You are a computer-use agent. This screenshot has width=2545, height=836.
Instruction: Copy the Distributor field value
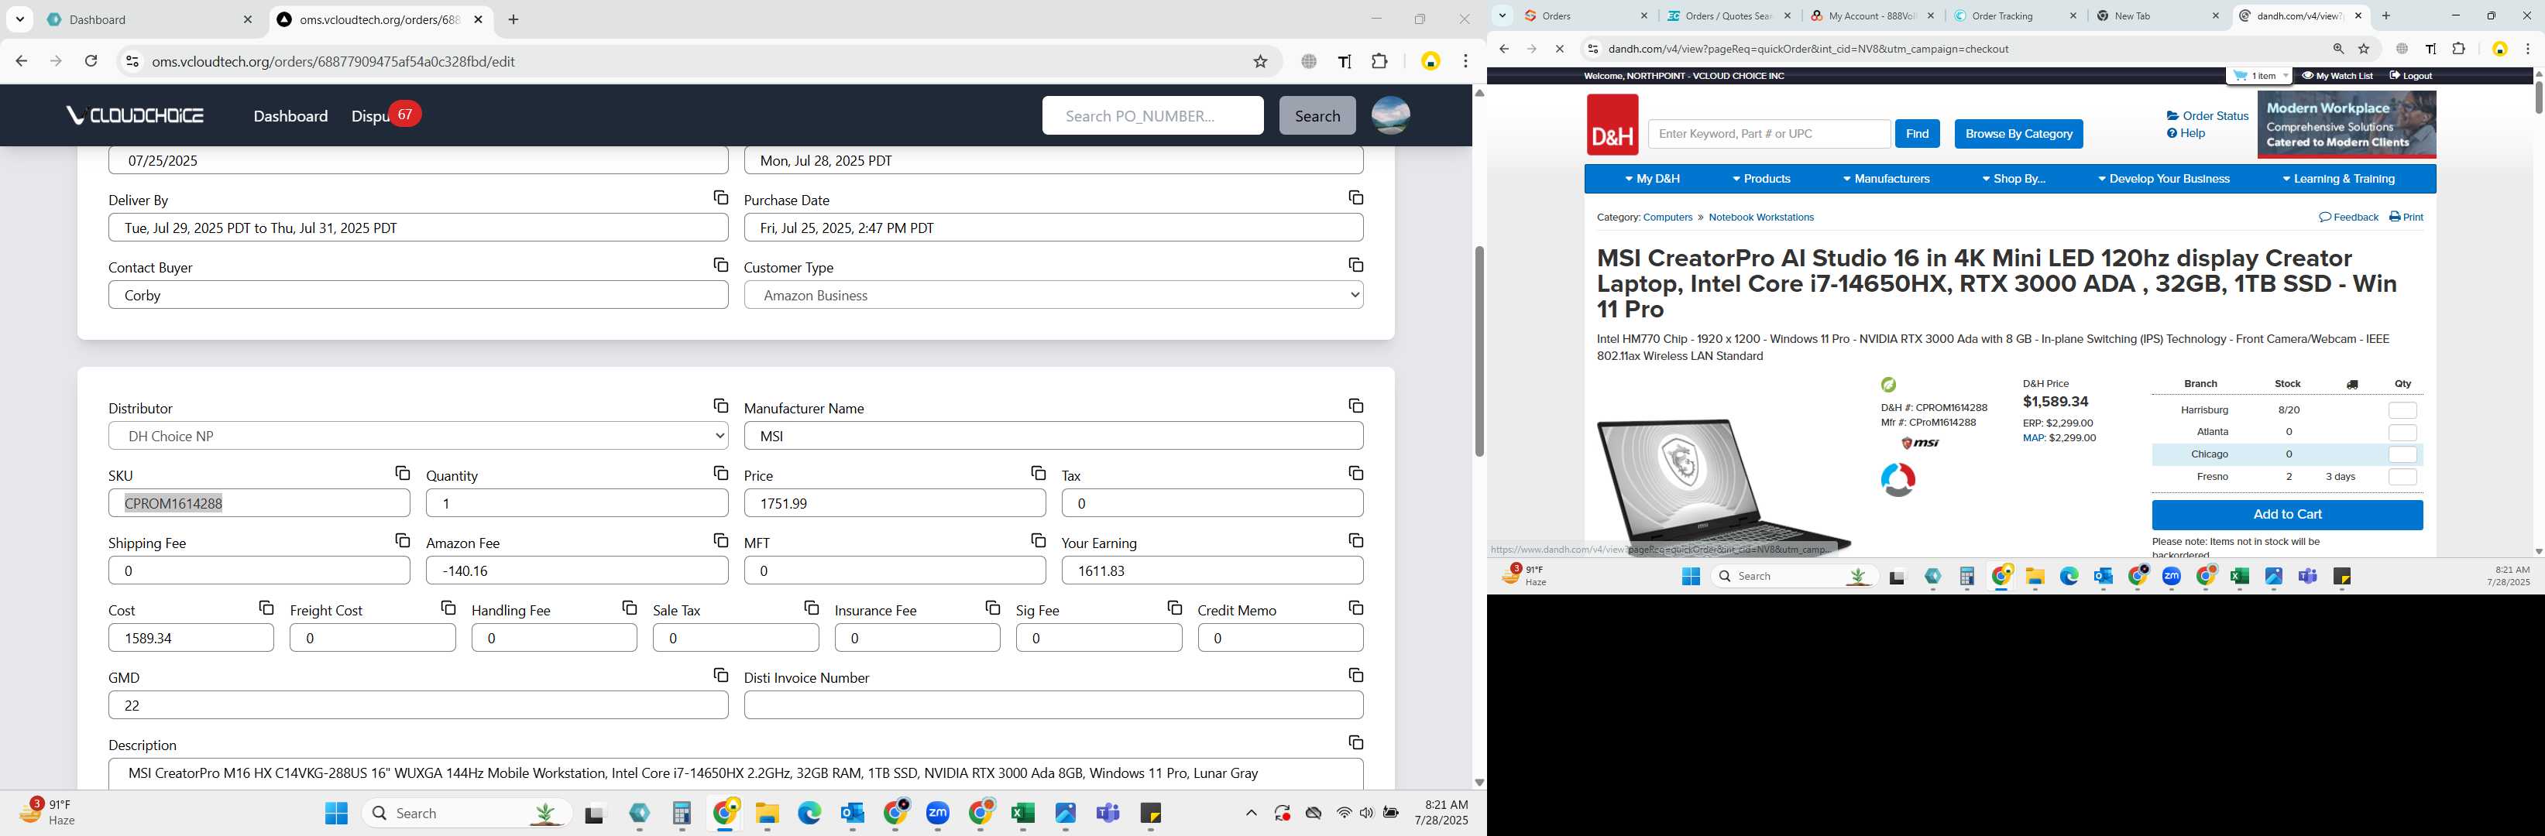(720, 406)
